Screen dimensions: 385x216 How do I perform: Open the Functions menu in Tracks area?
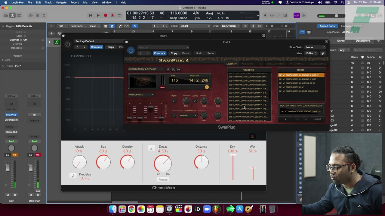tap(78, 26)
